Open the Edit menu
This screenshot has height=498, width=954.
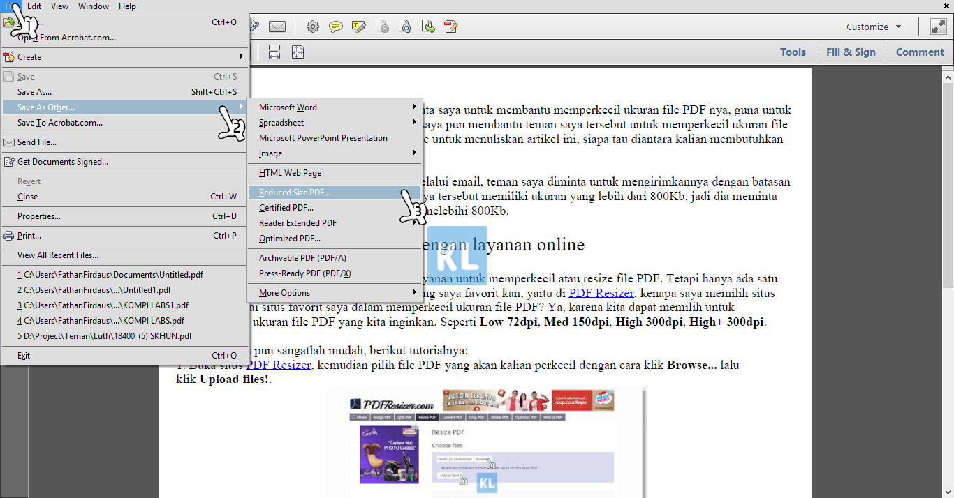click(x=34, y=6)
